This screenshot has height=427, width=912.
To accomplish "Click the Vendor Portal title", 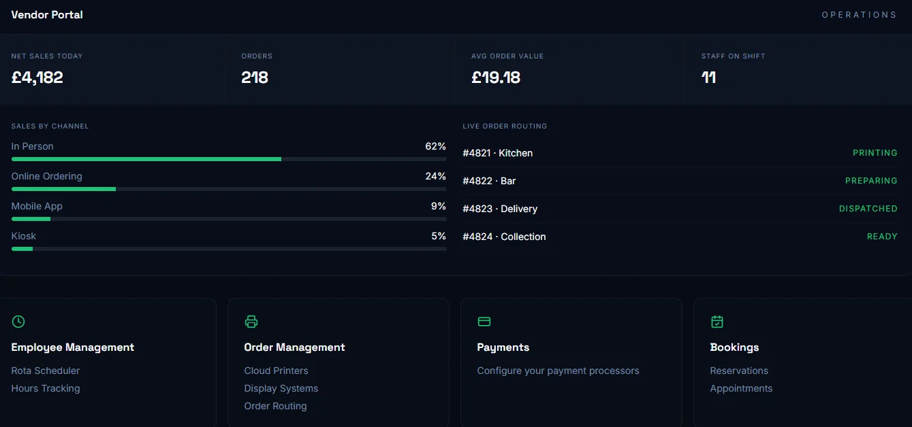I will 47,14.
